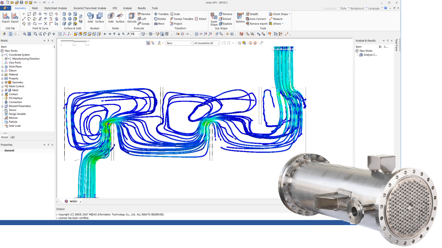Click the Simplify tool
442x248 pixels.
252,14
